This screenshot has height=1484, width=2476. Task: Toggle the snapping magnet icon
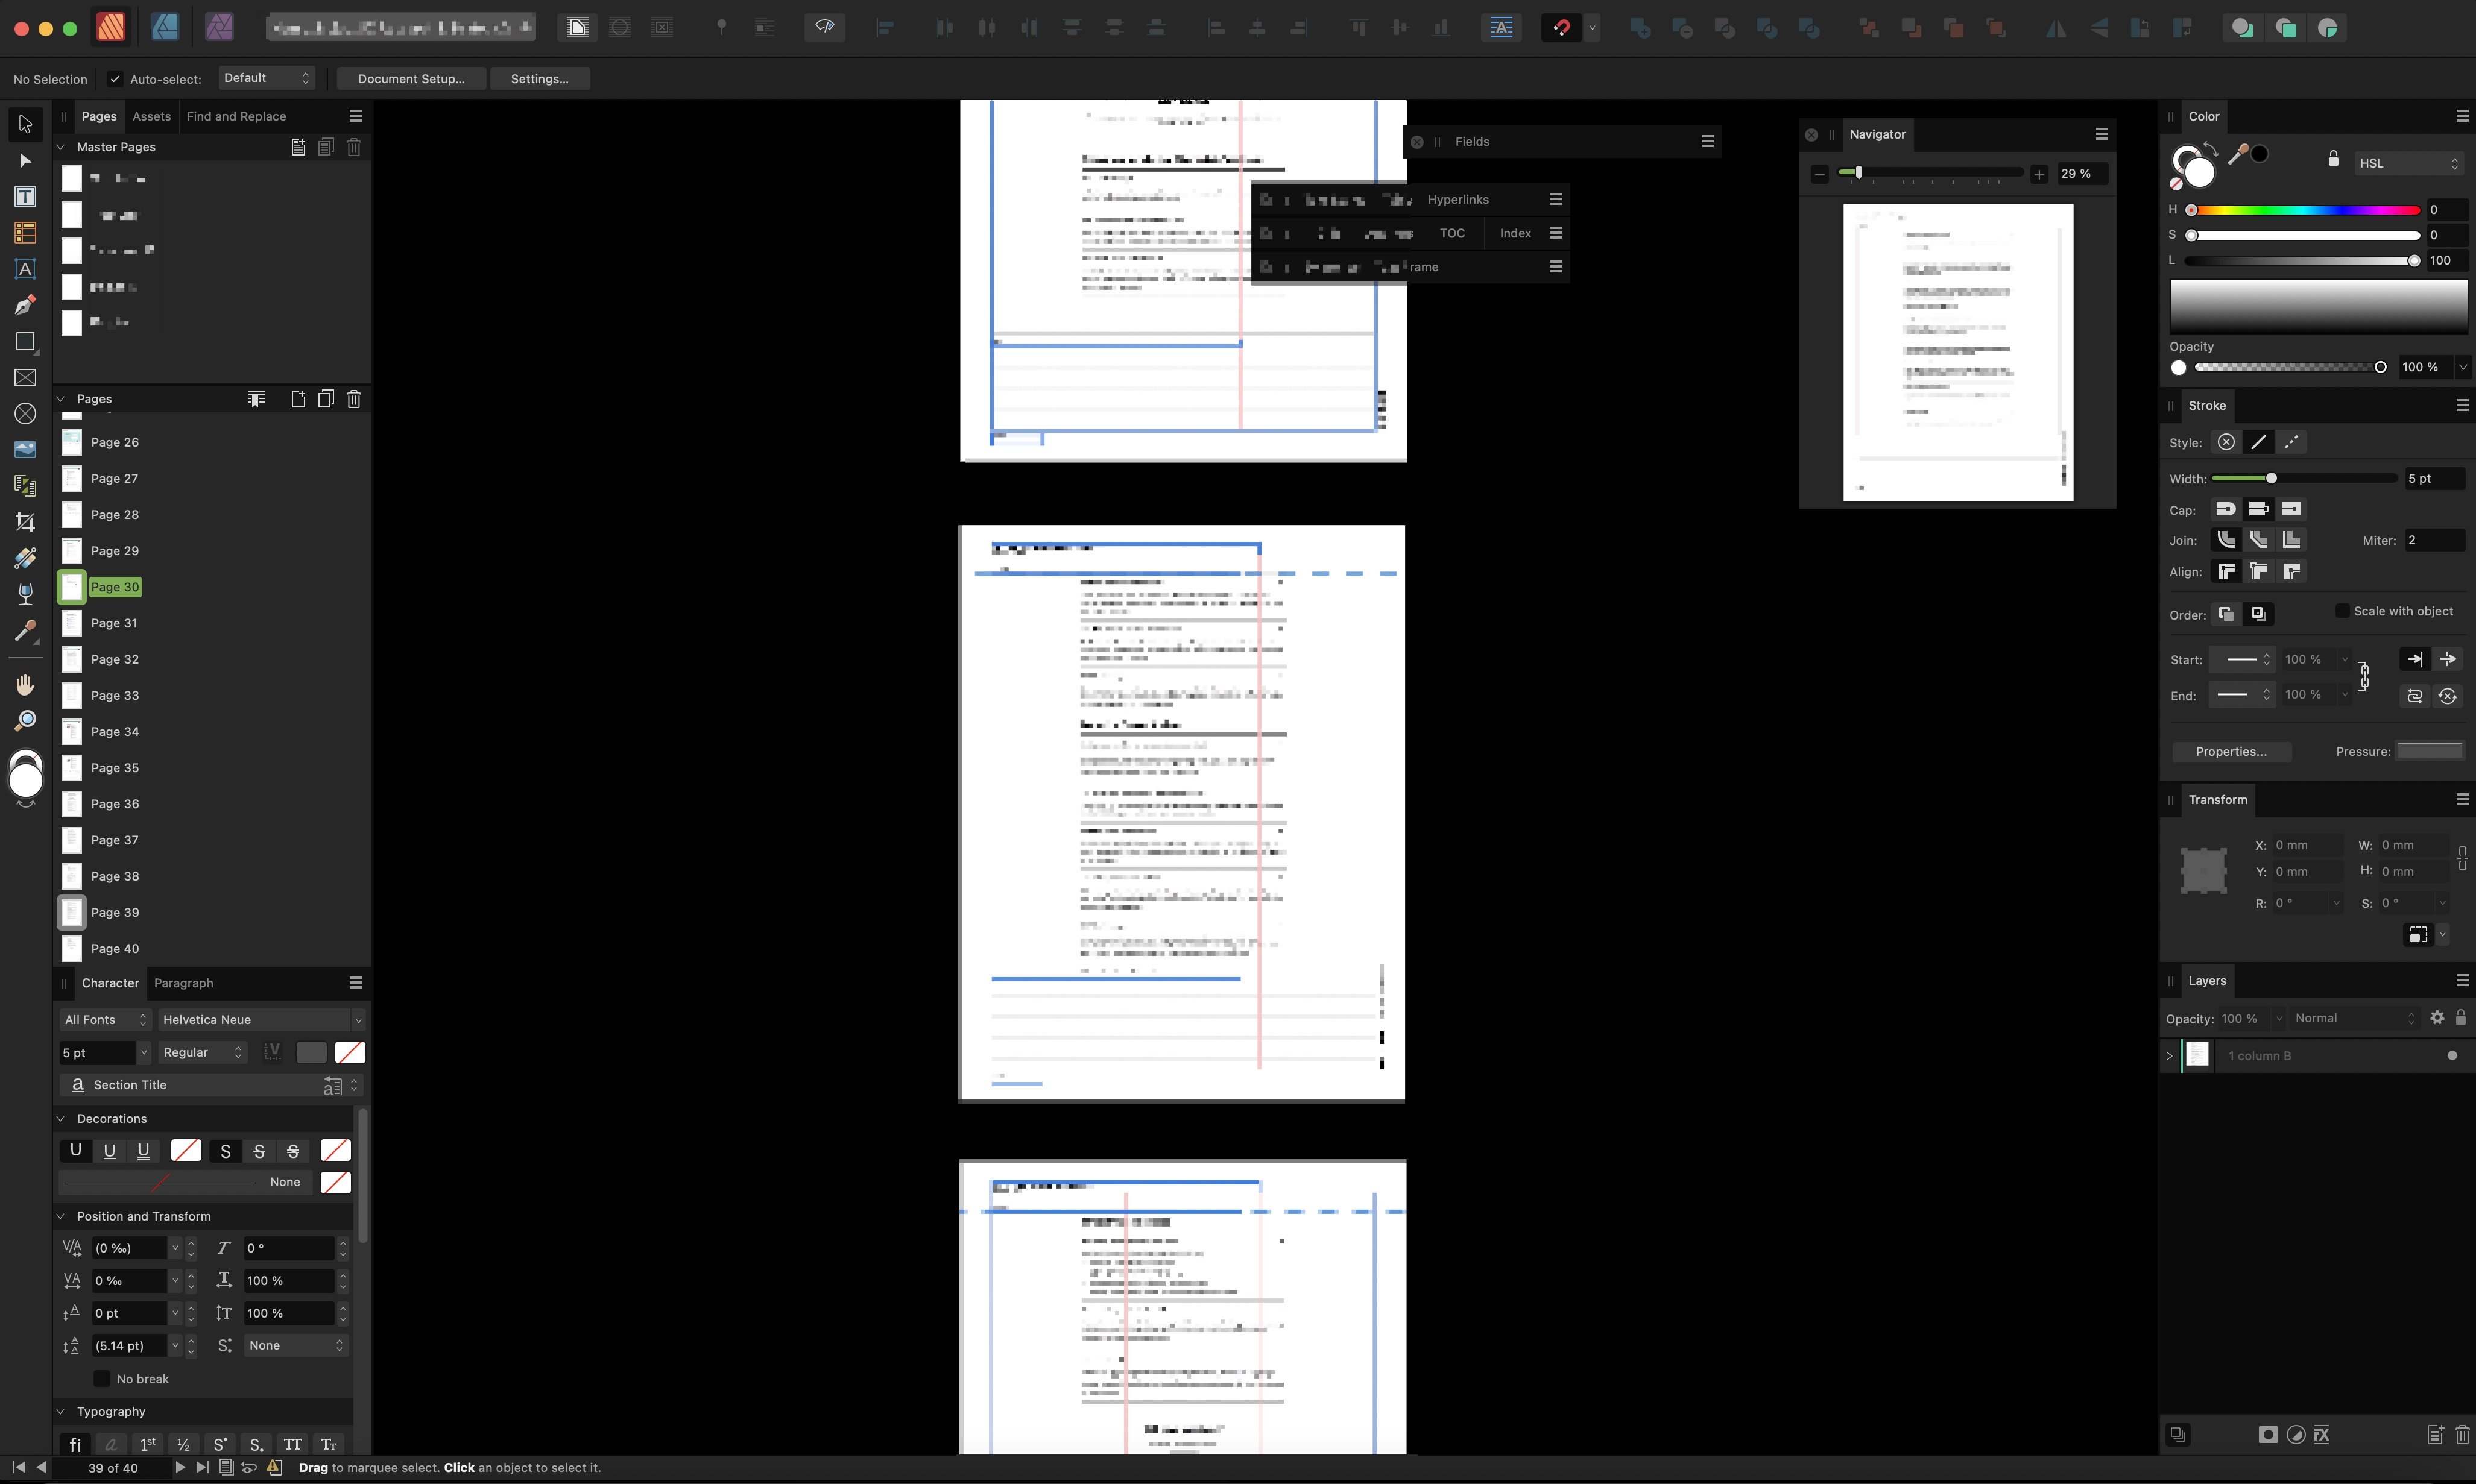1561,28
